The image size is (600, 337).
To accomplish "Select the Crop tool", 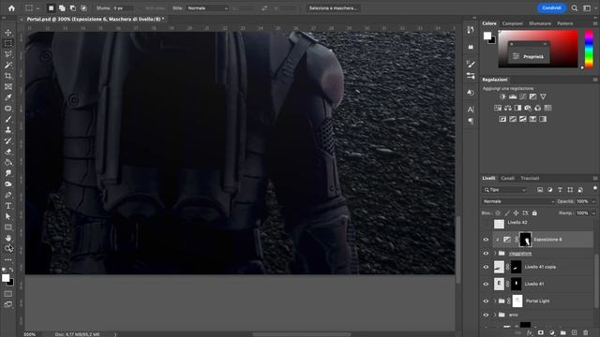I will click(x=8, y=76).
